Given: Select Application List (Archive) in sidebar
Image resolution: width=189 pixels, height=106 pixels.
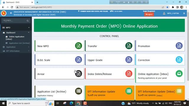Looking at the screenshot, I should point(18,43).
